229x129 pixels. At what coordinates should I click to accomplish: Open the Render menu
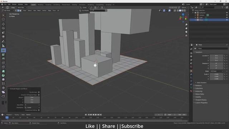(14, 4)
